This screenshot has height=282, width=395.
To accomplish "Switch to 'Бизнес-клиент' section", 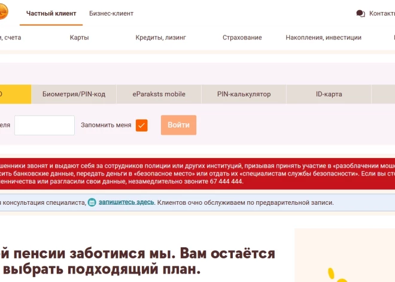I will [111, 13].
